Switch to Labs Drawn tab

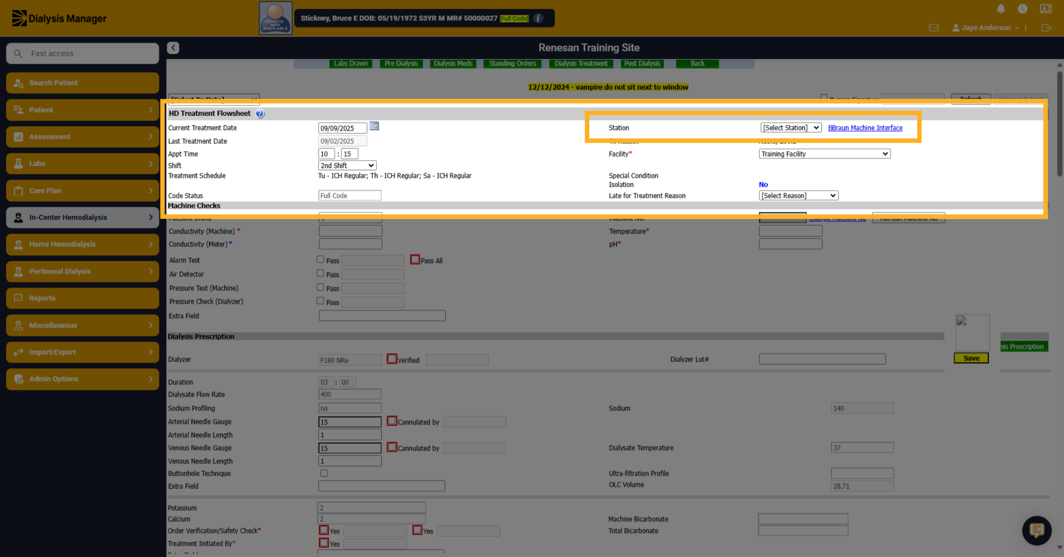click(351, 63)
